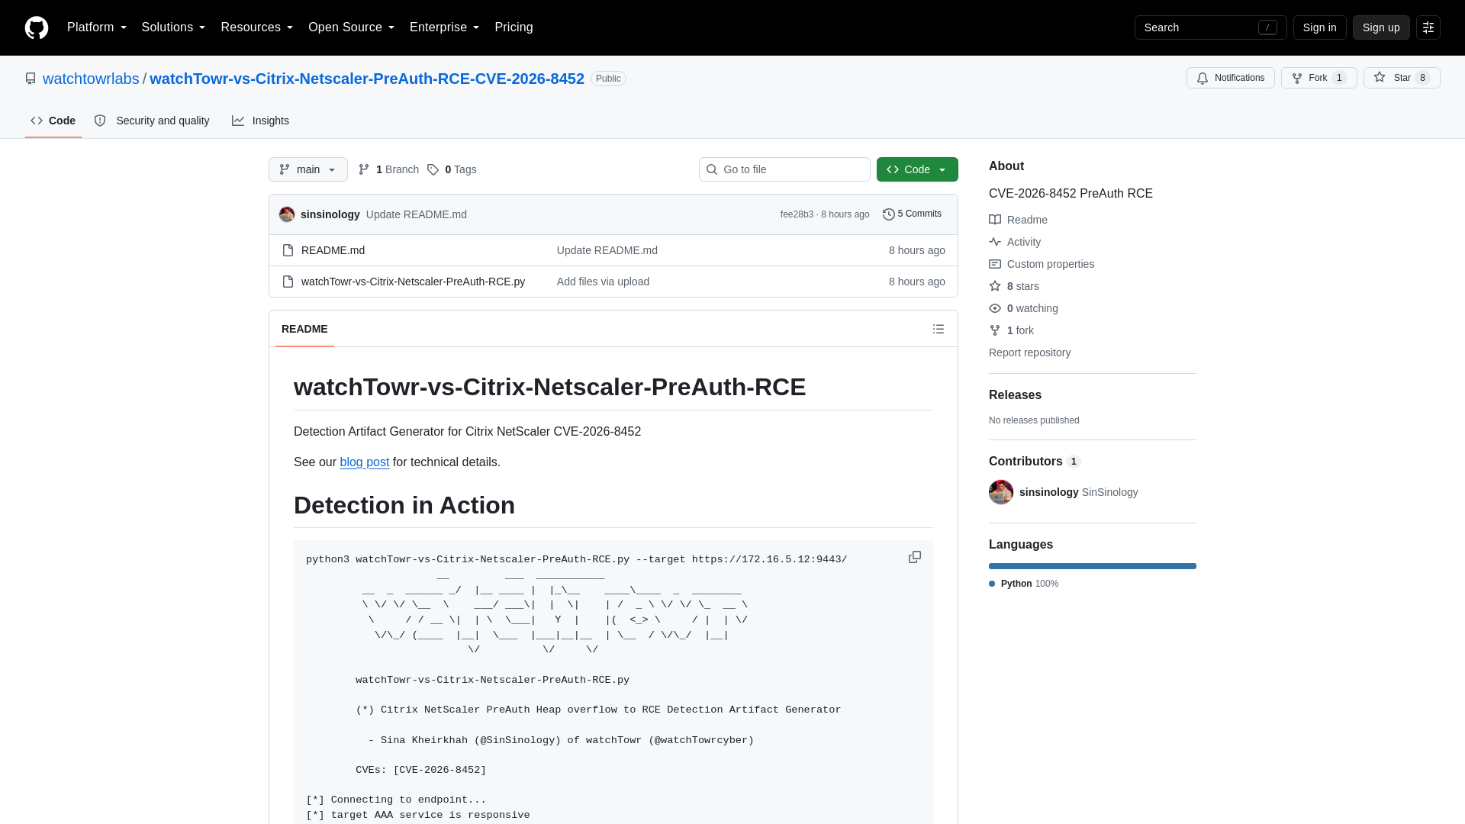The height and width of the screenshot is (824, 1465).
Task: Open the Security and quality tab
Action: (152, 121)
